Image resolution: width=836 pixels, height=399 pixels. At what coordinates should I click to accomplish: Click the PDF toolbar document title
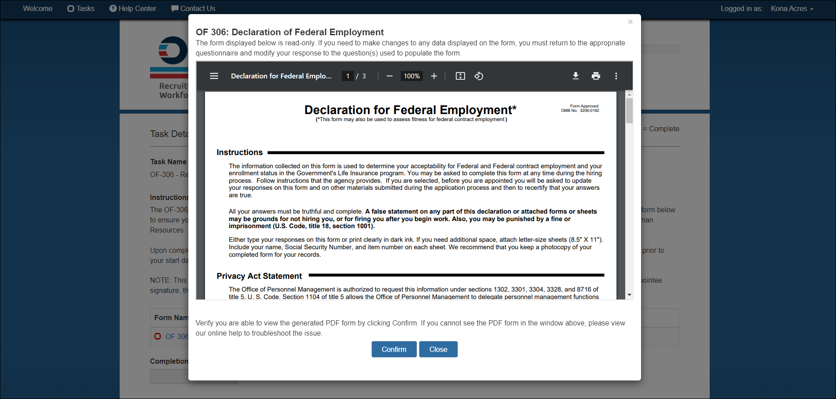[x=281, y=76]
